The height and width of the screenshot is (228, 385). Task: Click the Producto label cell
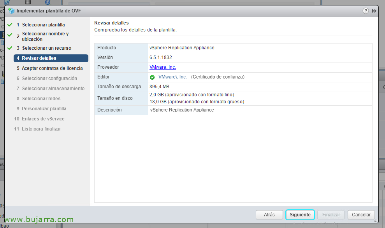pos(121,48)
